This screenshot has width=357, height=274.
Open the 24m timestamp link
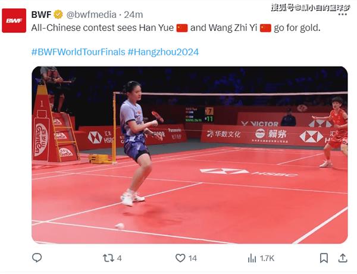coord(133,14)
